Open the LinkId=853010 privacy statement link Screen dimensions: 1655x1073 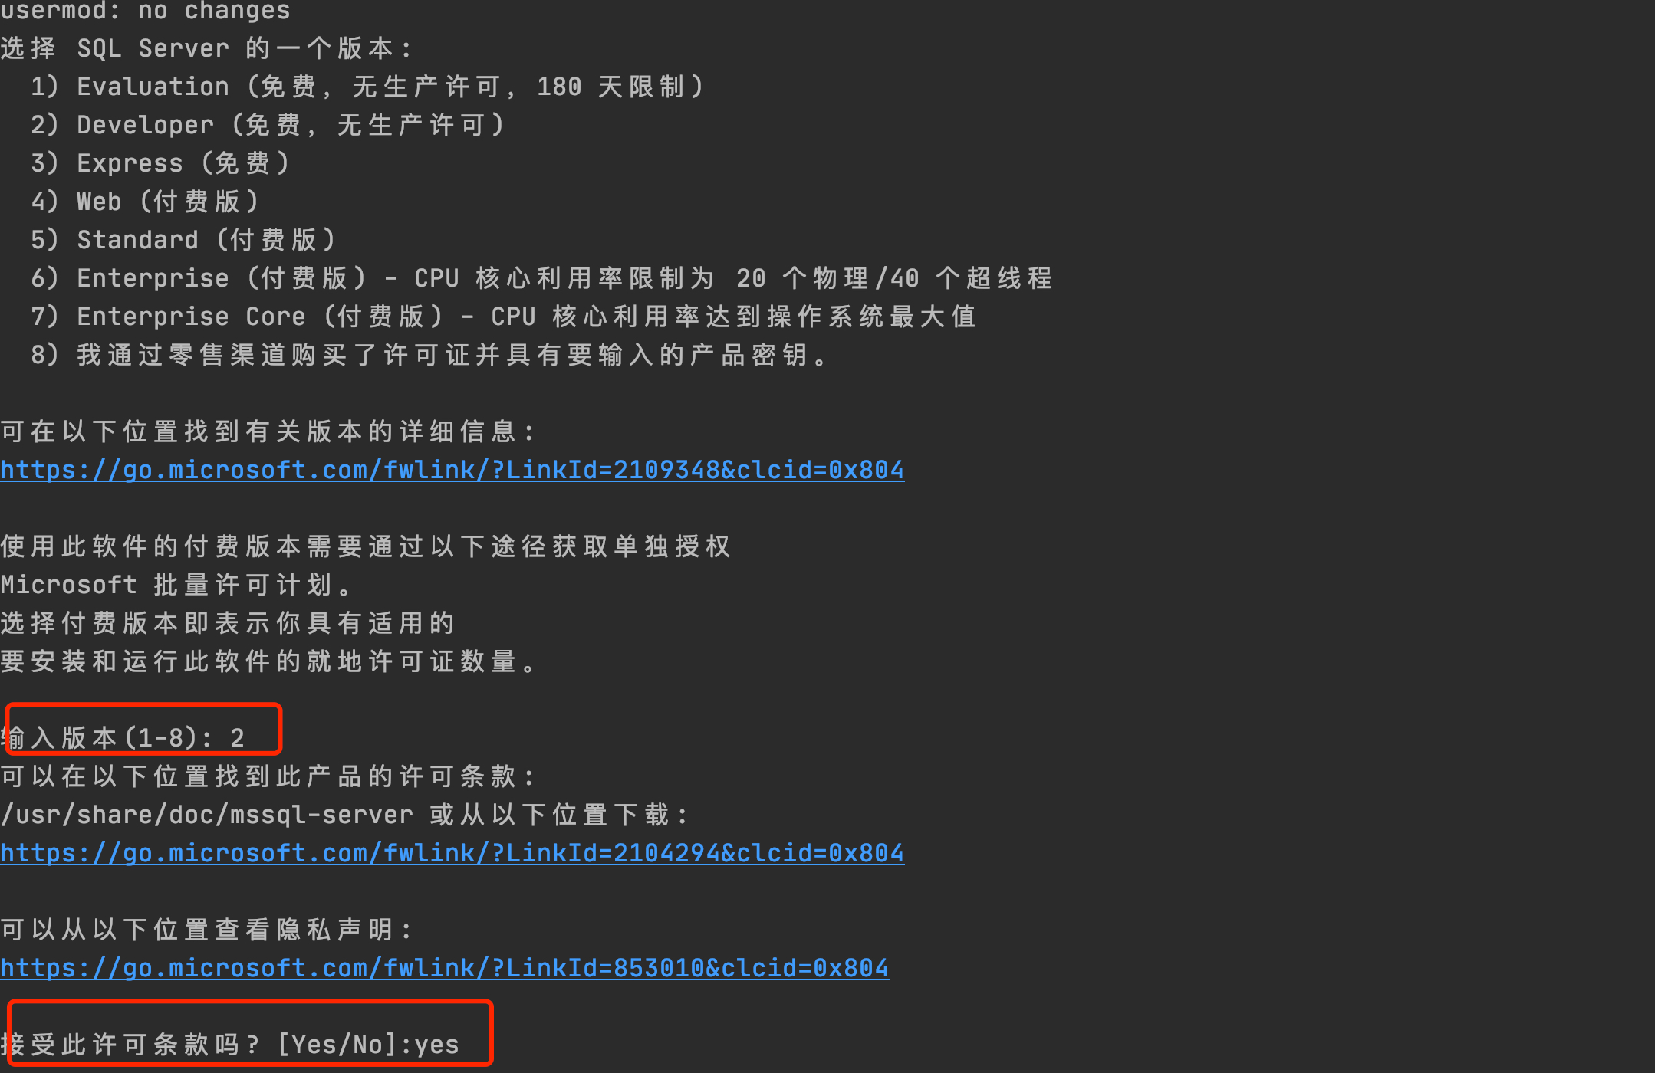click(x=445, y=968)
